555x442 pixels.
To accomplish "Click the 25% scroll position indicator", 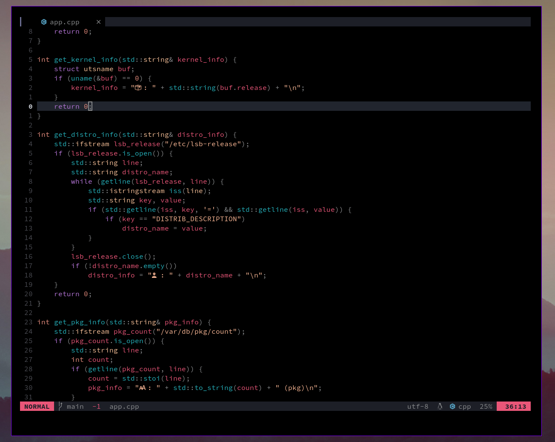I will [486, 407].
